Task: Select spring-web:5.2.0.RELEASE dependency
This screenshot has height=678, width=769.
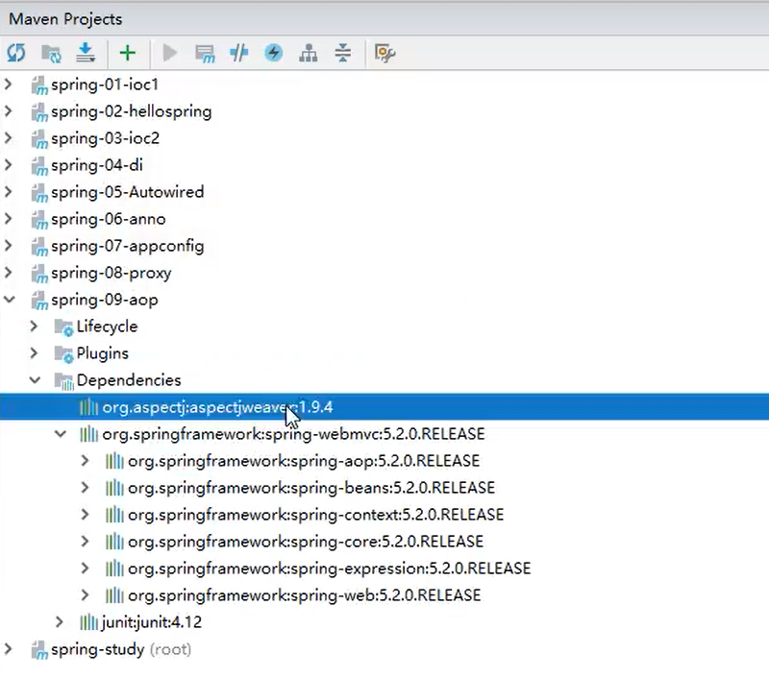Action: pos(304,595)
